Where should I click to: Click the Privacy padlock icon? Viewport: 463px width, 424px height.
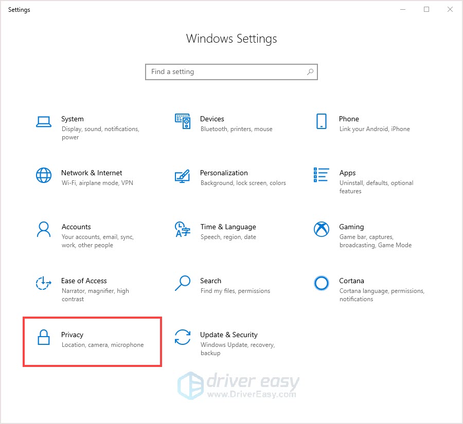point(44,337)
